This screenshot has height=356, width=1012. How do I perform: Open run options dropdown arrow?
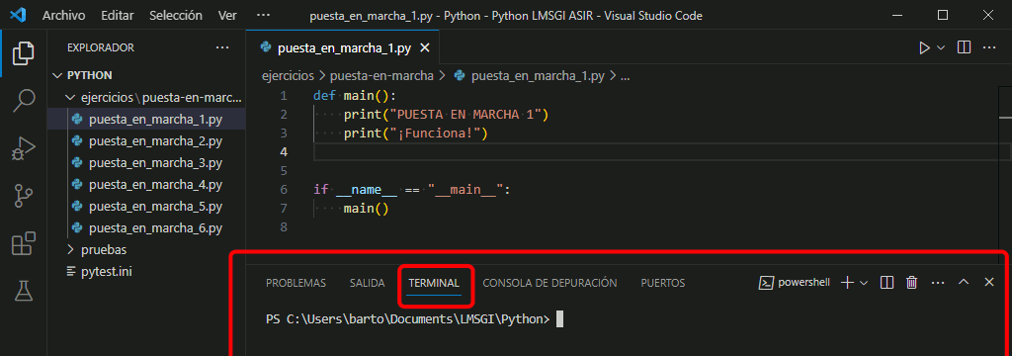pyautogui.click(x=941, y=47)
